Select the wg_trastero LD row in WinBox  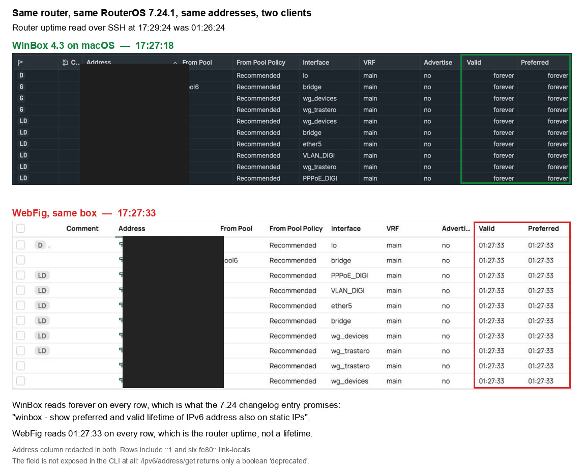point(291,167)
